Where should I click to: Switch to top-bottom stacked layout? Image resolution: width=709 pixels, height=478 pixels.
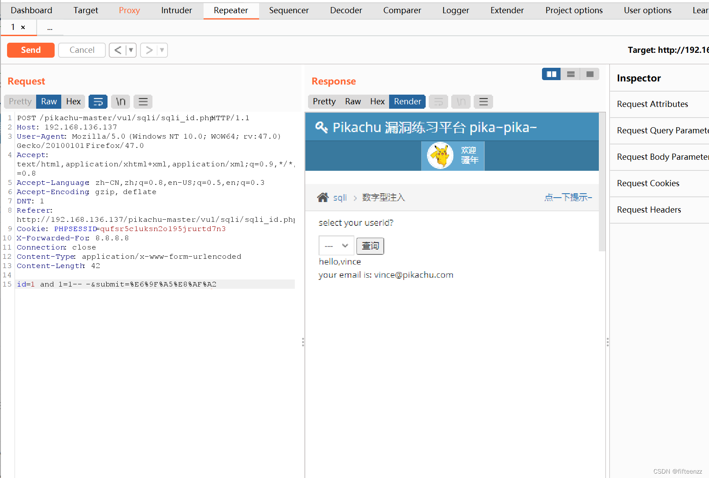click(571, 74)
